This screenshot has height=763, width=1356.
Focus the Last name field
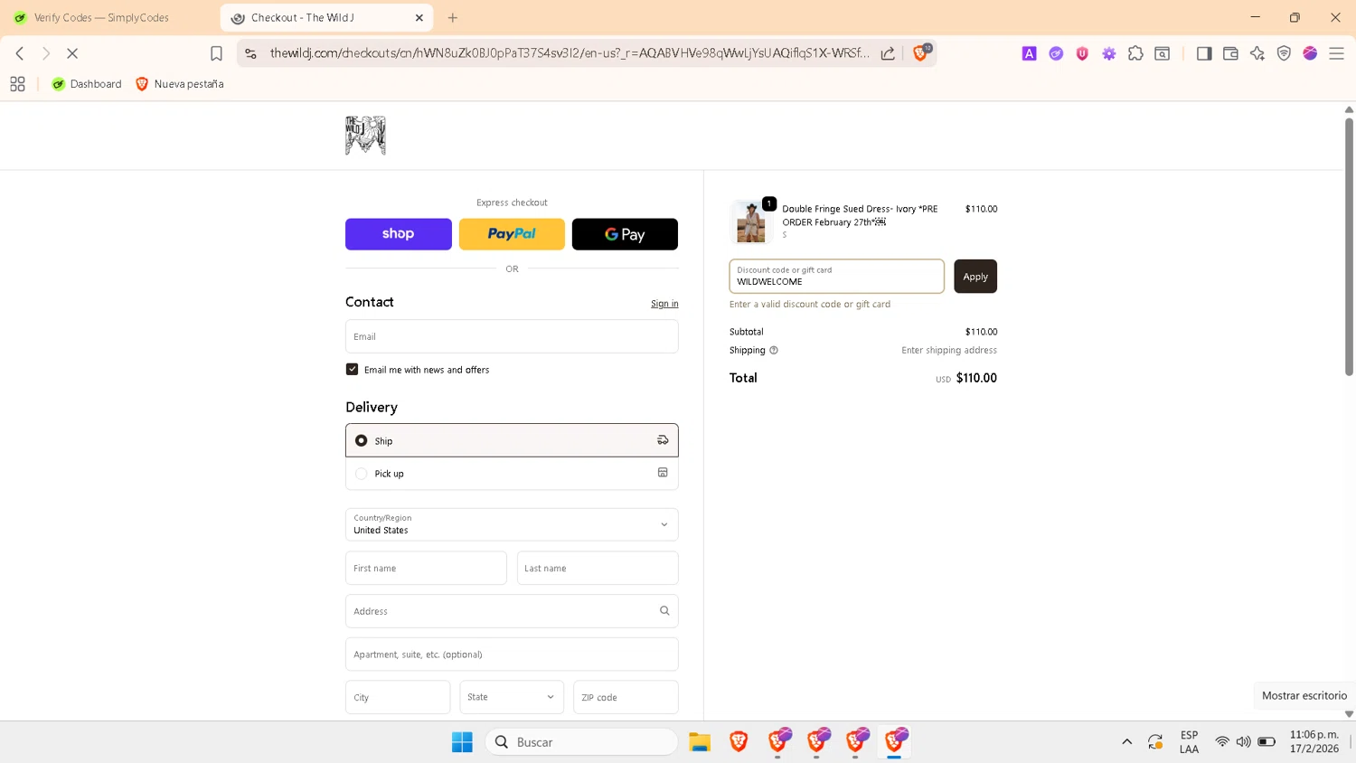[598, 568]
